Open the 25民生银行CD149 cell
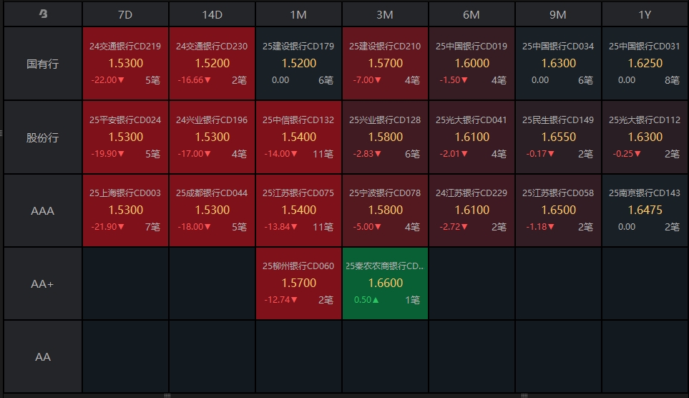The height and width of the screenshot is (398, 689). 558,137
